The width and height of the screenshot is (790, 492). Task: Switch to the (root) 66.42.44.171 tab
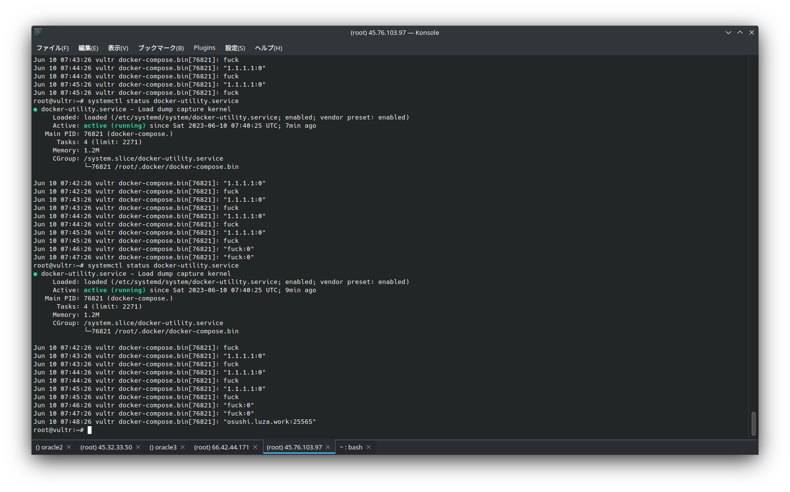point(221,447)
